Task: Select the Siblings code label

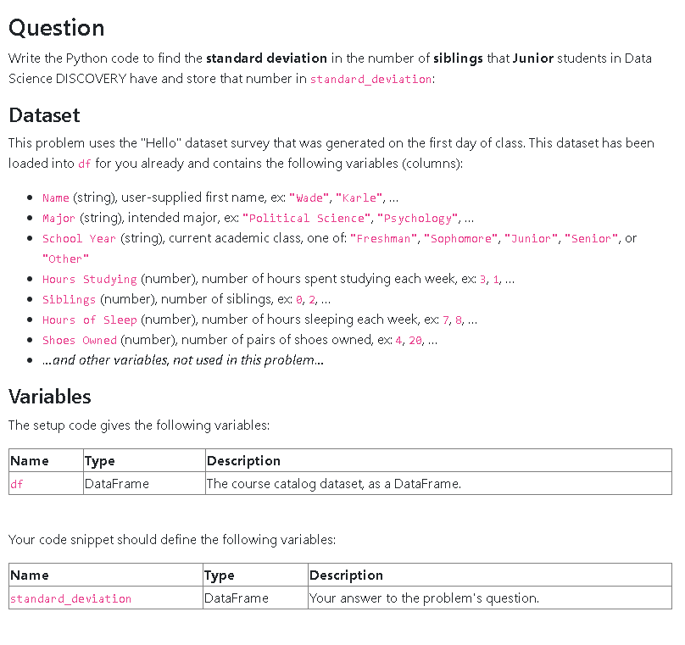Action: [69, 299]
